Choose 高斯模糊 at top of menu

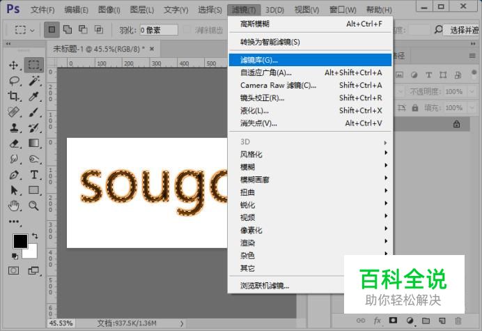tap(310, 24)
